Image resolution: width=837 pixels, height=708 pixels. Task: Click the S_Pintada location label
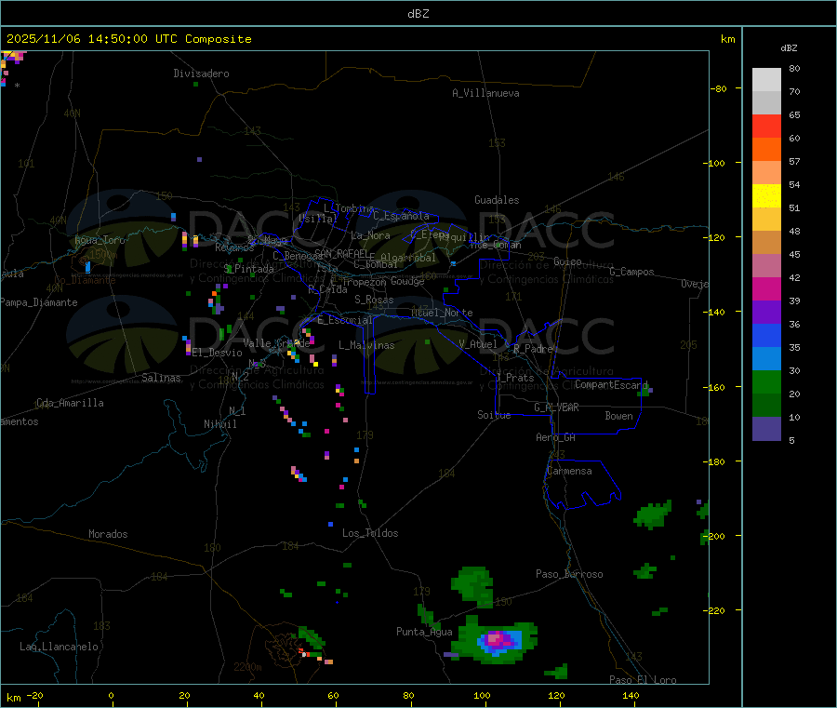[248, 269]
